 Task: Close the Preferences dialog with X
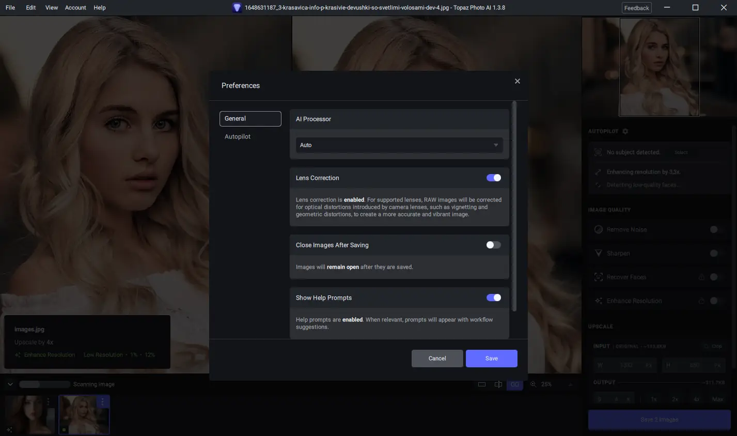pos(518,81)
